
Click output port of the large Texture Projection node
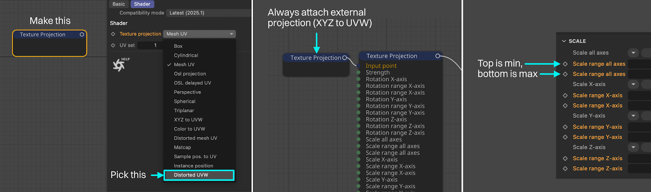(438, 56)
